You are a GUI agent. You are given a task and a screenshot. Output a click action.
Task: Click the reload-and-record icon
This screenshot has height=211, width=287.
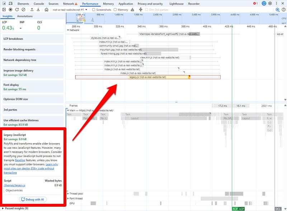click(17, 10)
